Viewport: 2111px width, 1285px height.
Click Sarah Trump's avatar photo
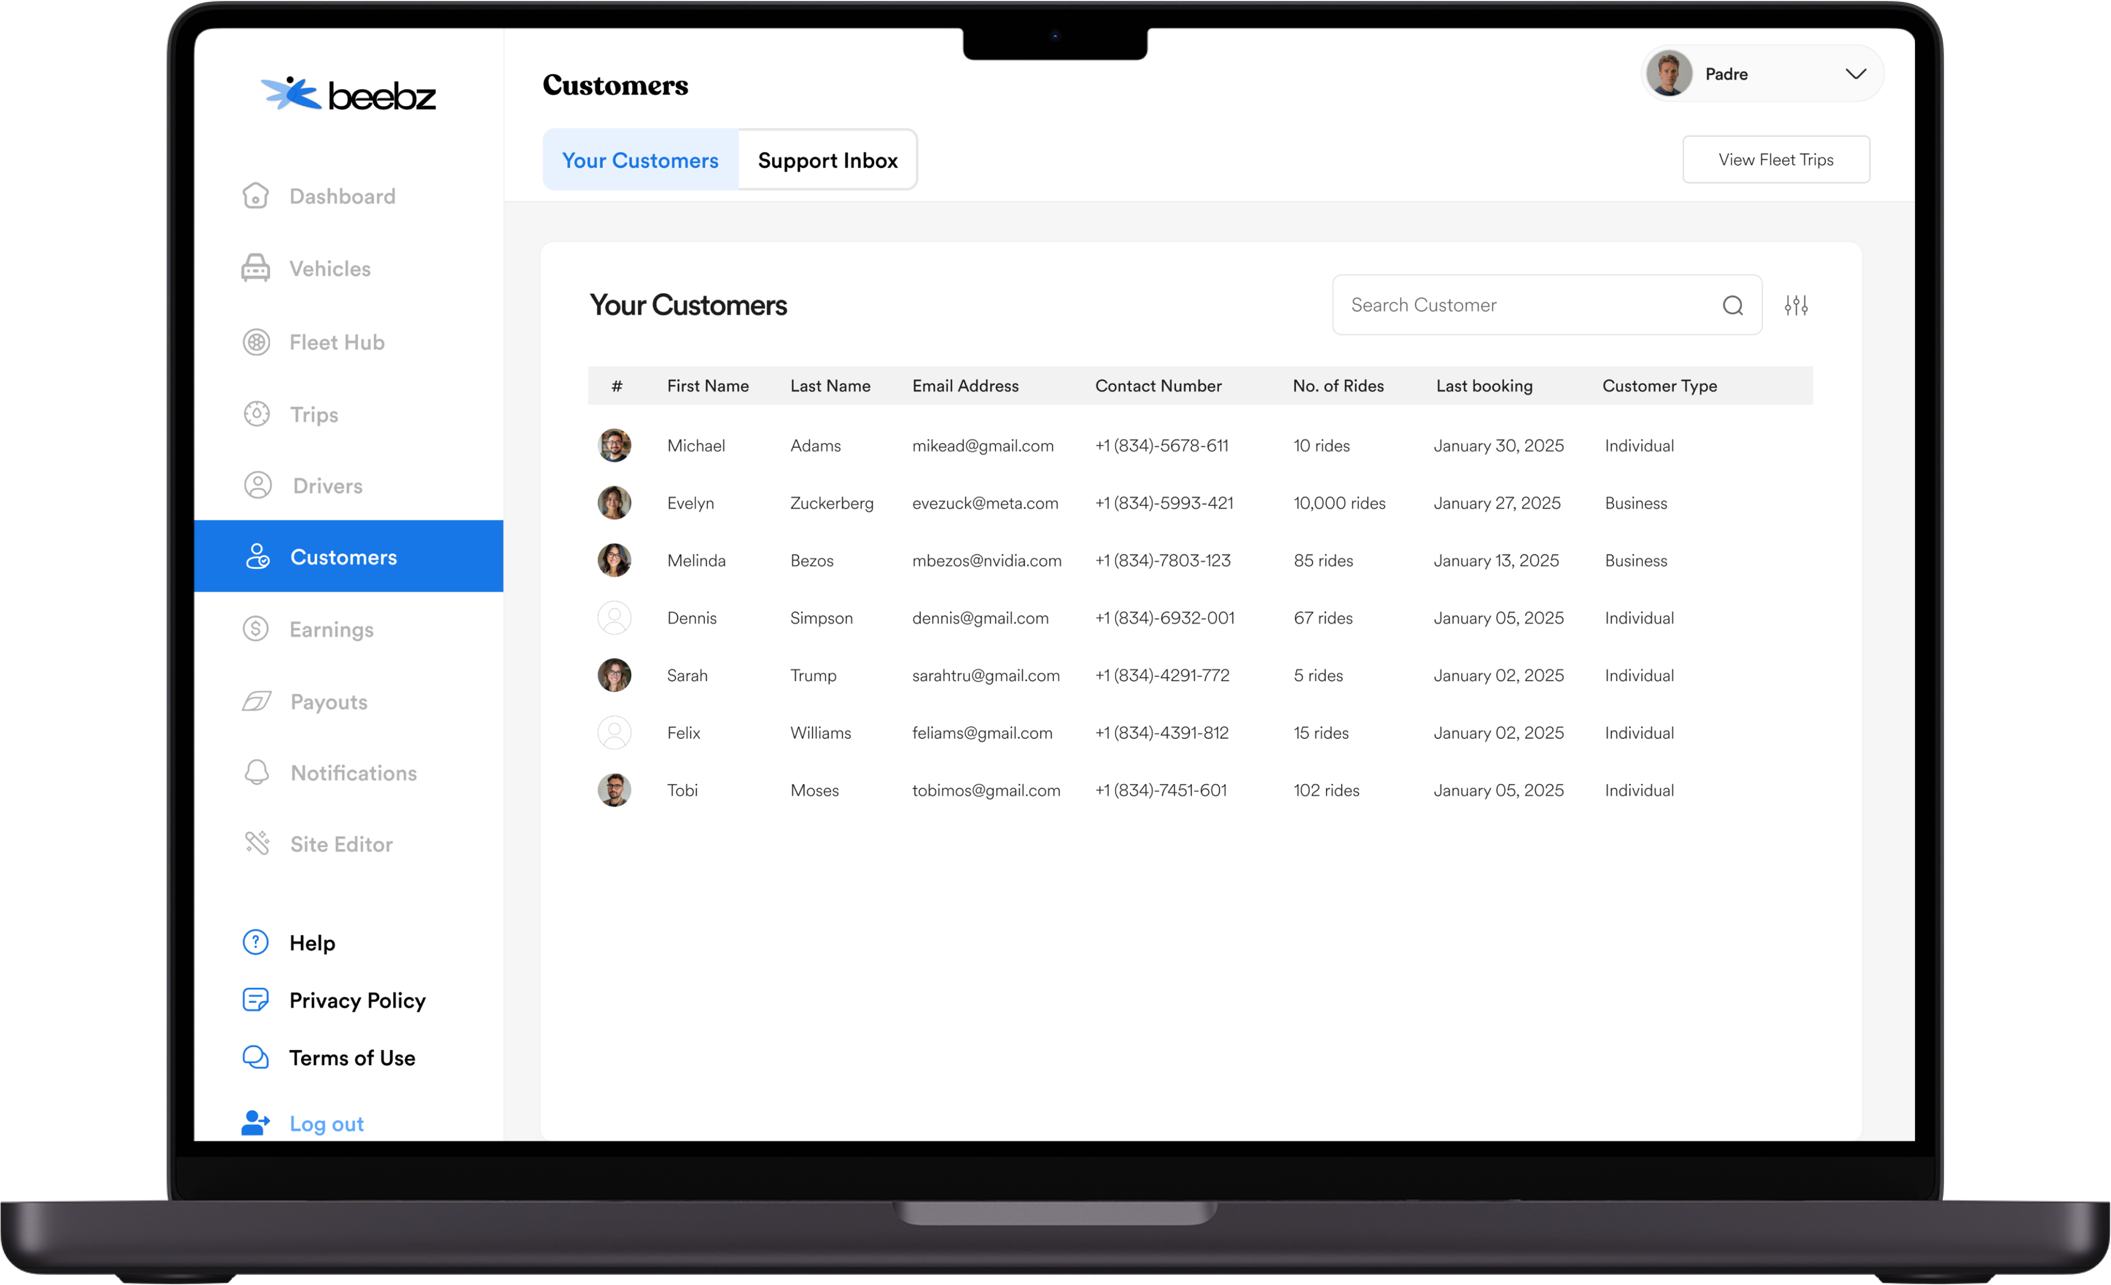[x=614, y=675]
